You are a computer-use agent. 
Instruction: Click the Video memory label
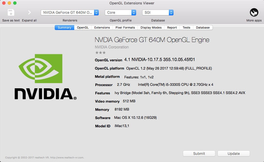(x=107, y=101)
